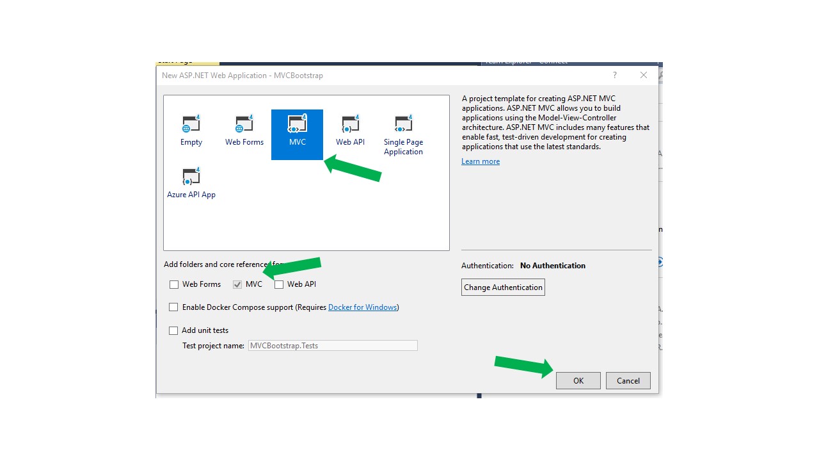Click the Test project name field

tap(333, 346)
